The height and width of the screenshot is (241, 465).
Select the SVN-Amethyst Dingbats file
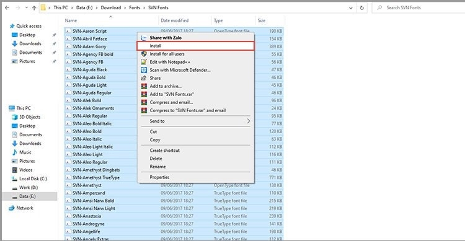[96, 170]
